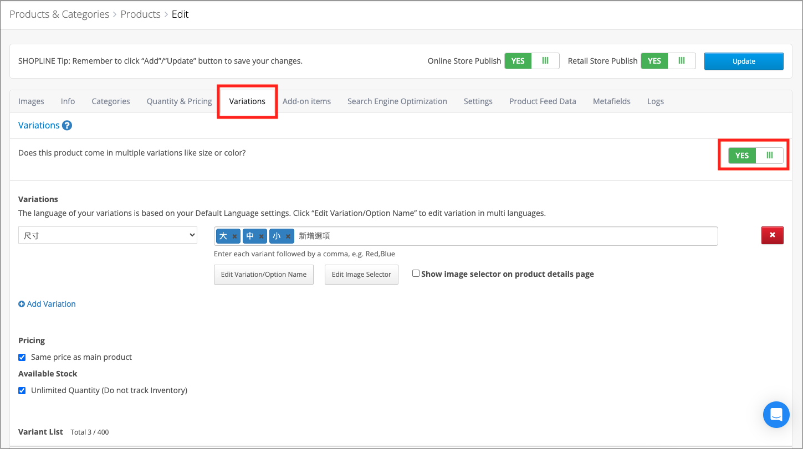
Task: Open the chat support bubble icon
Action: coord(776,414)
